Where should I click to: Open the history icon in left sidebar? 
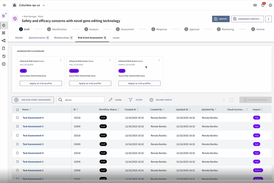4,56
